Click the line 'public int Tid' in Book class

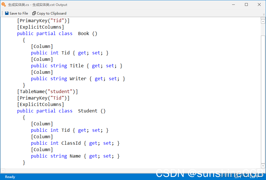click(x=70, y=53)
